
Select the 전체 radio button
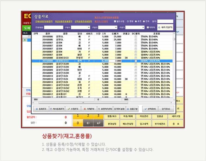click(x=144, y=21)
